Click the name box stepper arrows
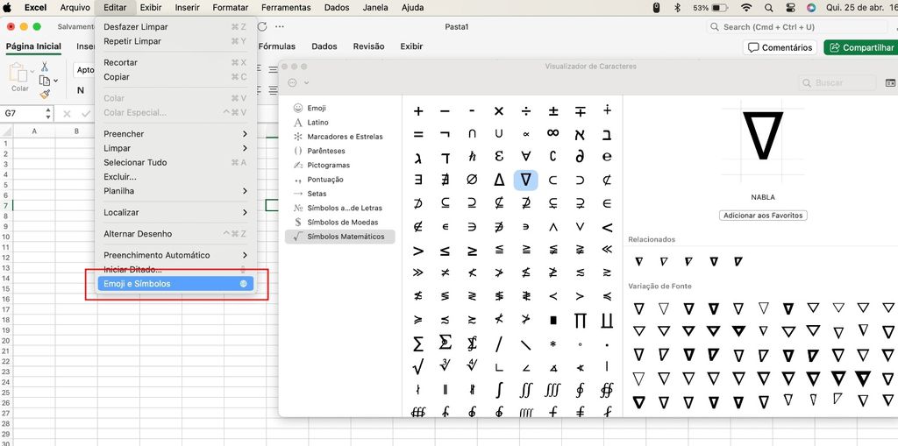Viewport: 898px width, 446px height. [48, 113]
